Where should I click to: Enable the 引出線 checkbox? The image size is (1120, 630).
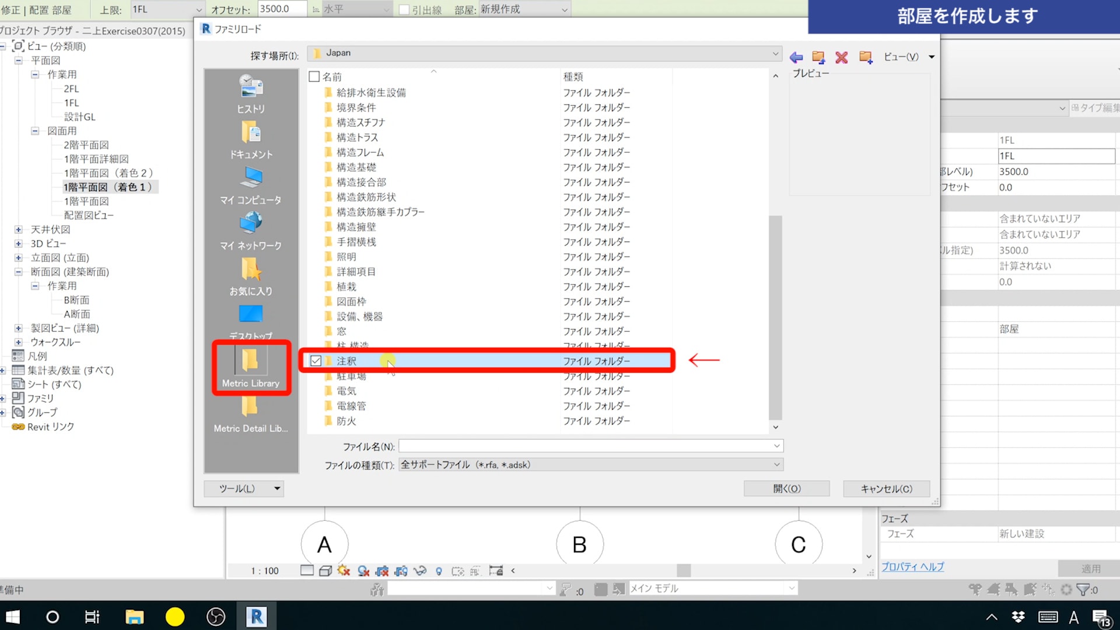[x=404, y=10]
